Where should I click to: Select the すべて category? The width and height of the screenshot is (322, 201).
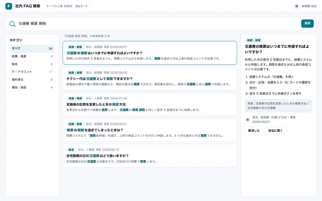32,49
